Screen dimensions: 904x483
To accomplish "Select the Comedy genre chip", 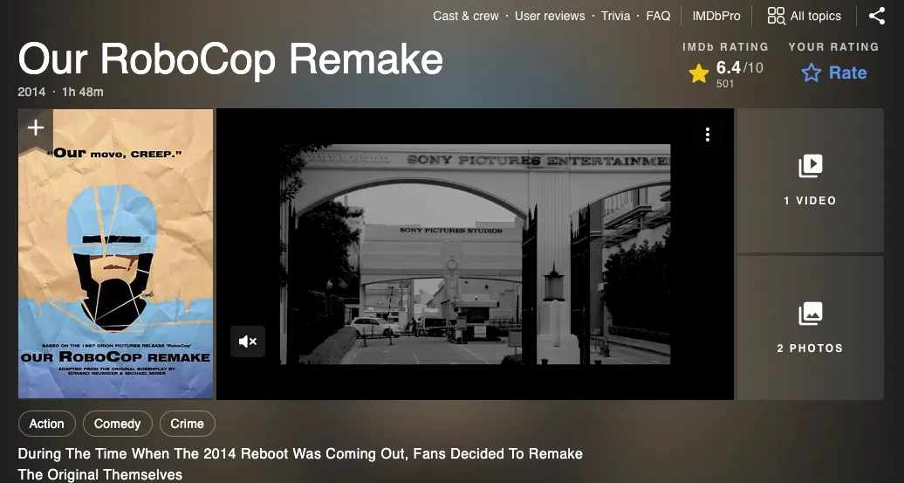I will (x=118, y=424).
